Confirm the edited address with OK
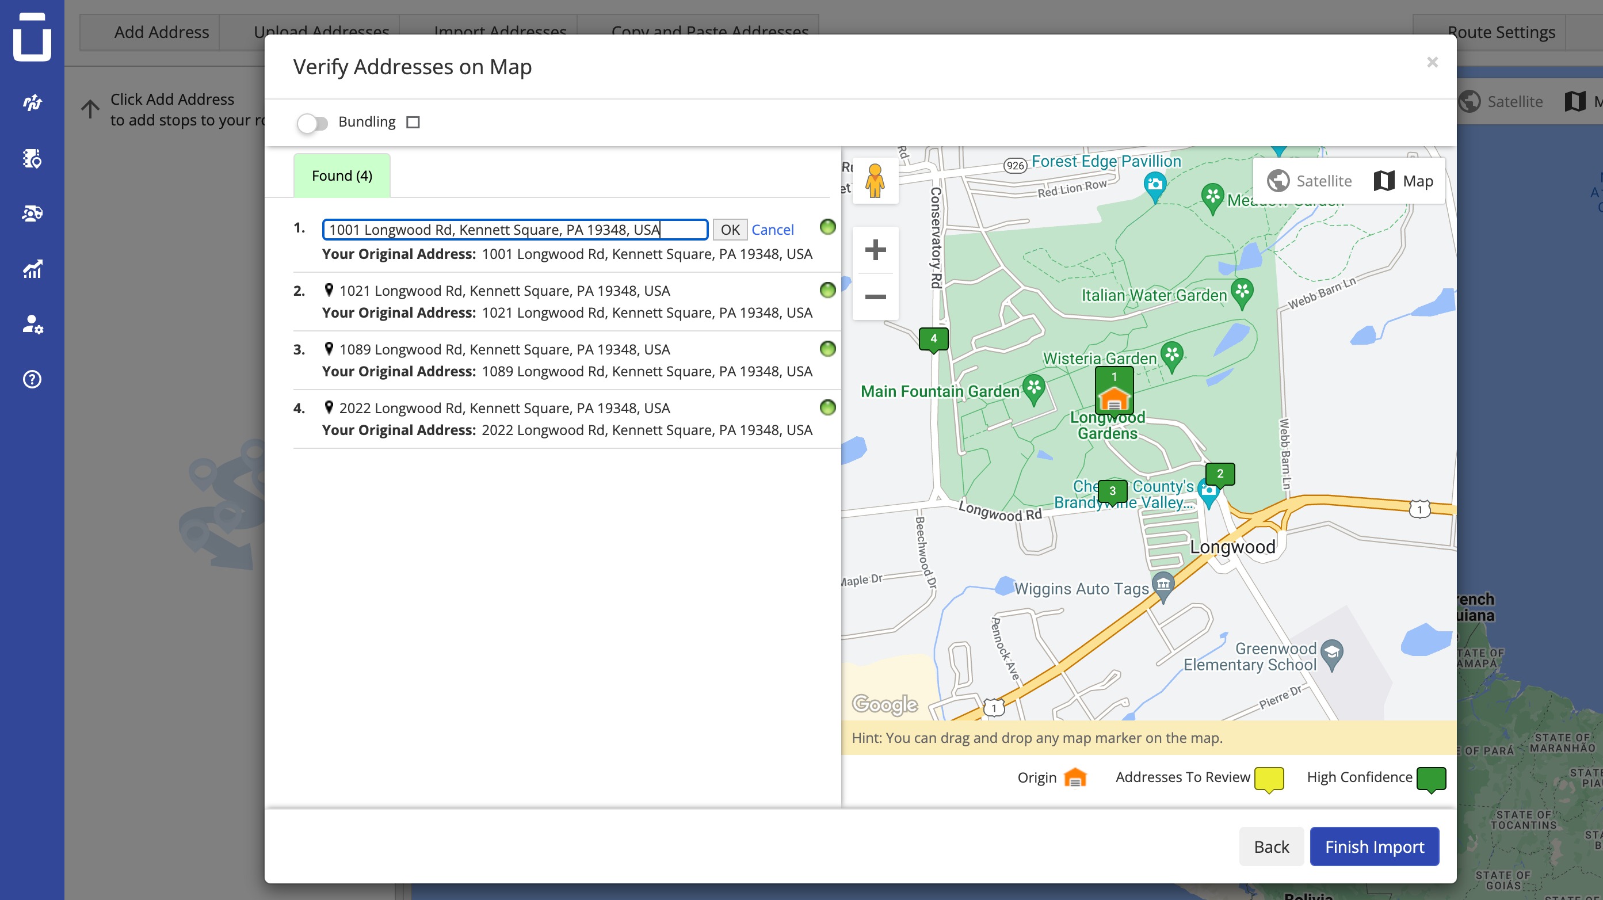 coord(730,230)
